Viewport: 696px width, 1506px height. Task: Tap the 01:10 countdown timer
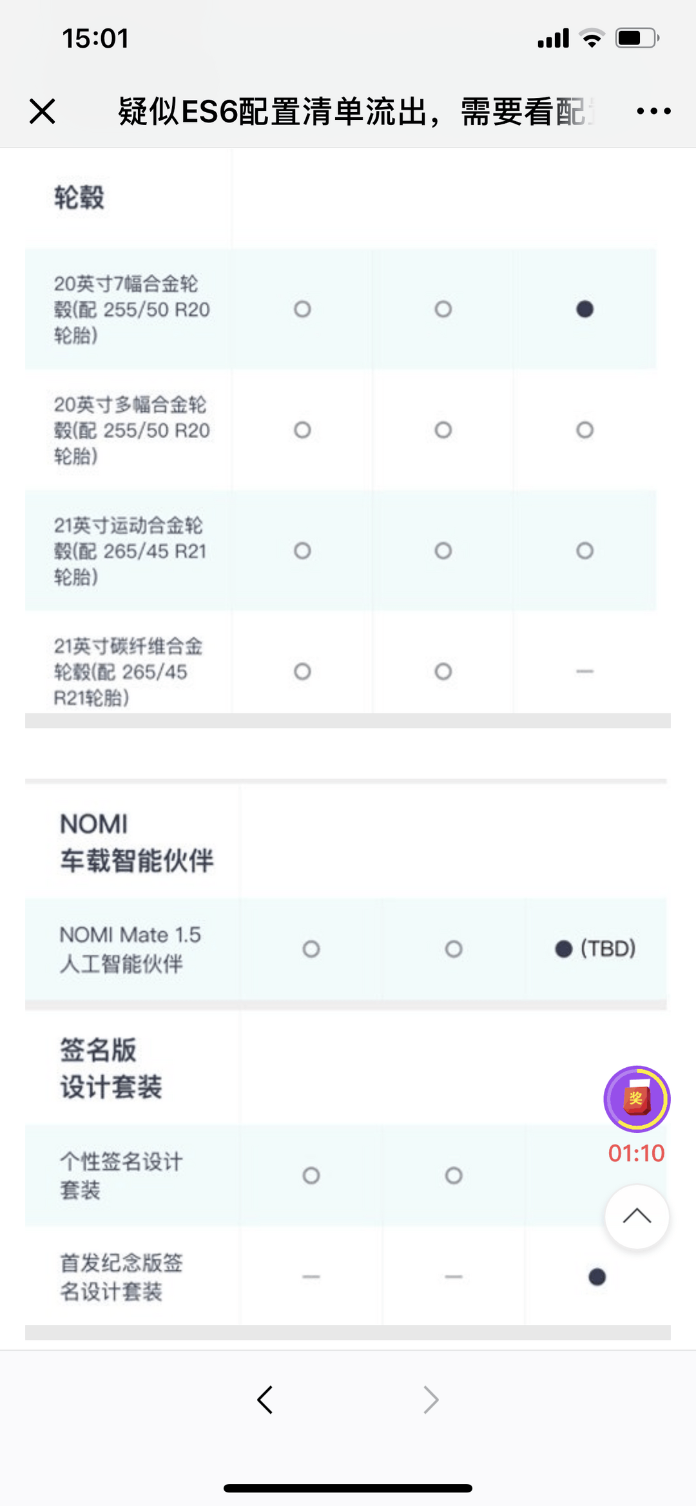click(x=637, y=1153)
